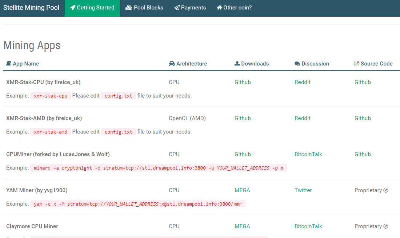400x238 pixels.
Task: Click the Stellite Mining Pool brand title
Action: pyautogui.click(x=31, y=8)
